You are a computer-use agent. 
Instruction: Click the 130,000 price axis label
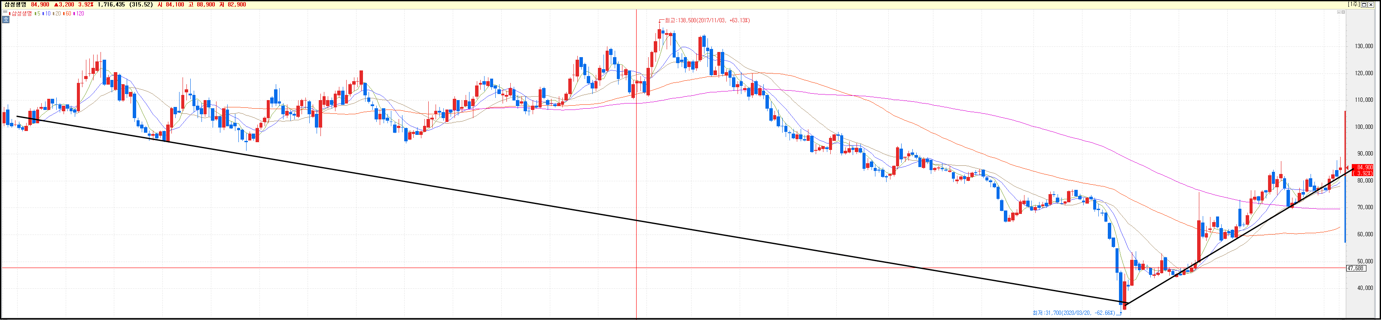(x=1364, y=46)
